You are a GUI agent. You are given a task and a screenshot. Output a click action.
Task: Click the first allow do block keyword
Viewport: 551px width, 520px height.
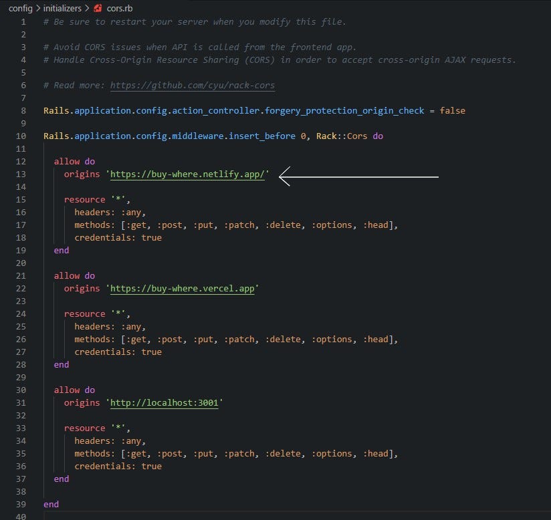tap(74, 161)
